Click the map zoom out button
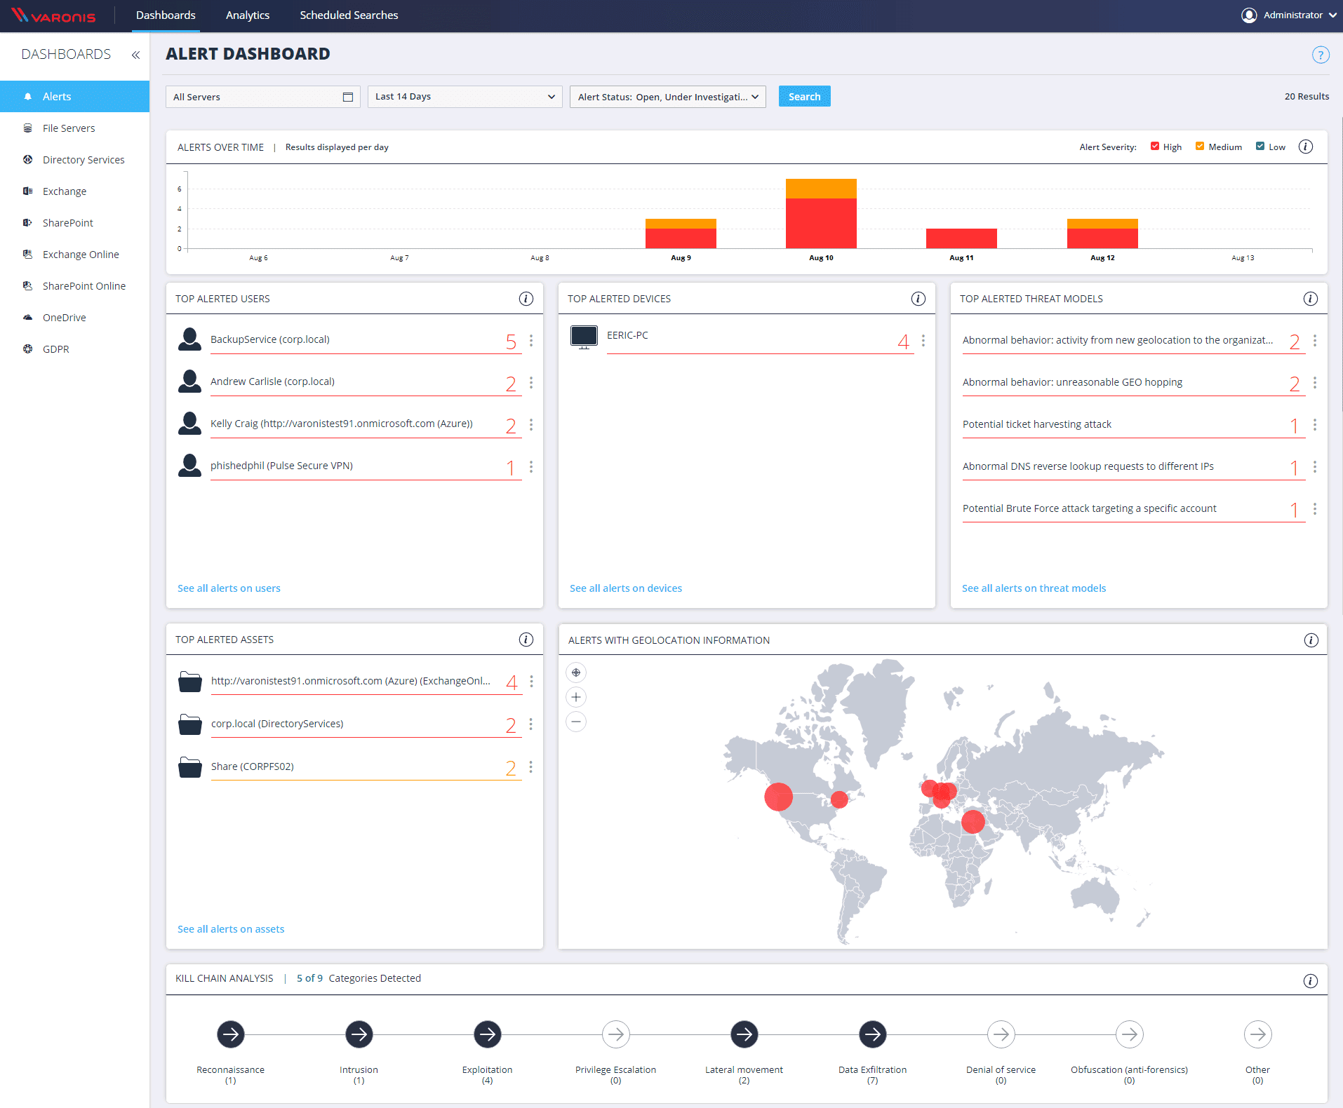1343x1108 pixels. coord(576,722)
